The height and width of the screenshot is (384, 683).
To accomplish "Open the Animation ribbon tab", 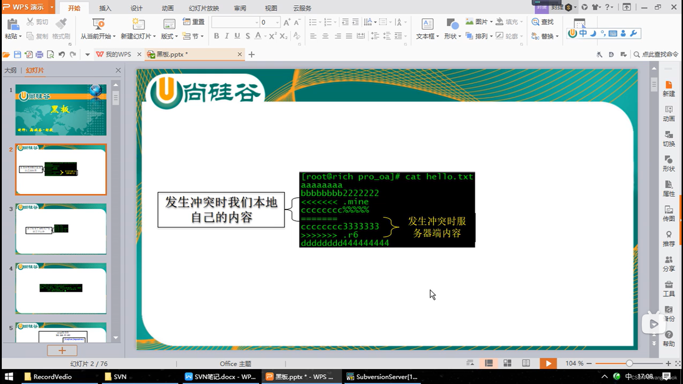I will click(168, 8).
